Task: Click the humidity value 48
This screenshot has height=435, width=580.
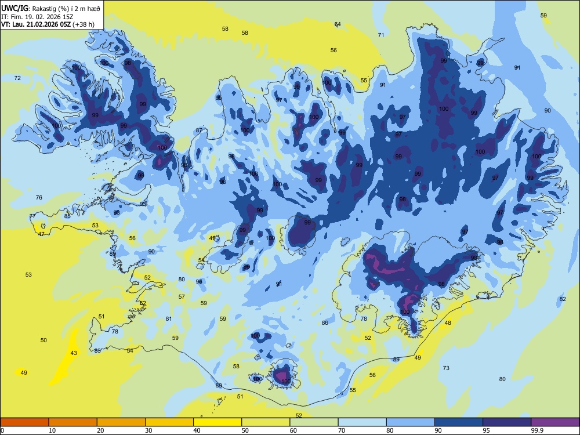Action: point(448,323)
